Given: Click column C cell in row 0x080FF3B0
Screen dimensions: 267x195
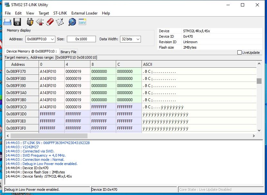Looking at the screenshot, I should [x=129, y=100].
